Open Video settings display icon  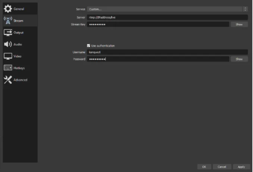[x=8, y=56]
